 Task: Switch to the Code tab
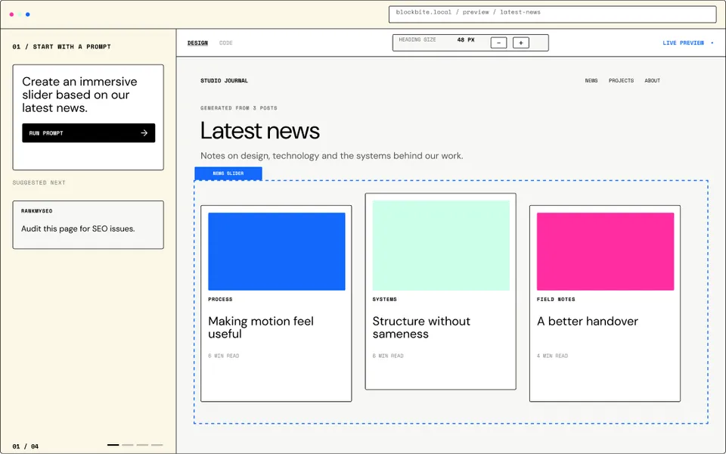coord(226,42)
